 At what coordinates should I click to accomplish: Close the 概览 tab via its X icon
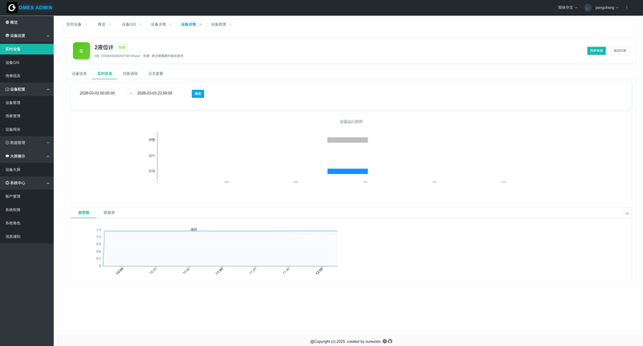point(110,25)
